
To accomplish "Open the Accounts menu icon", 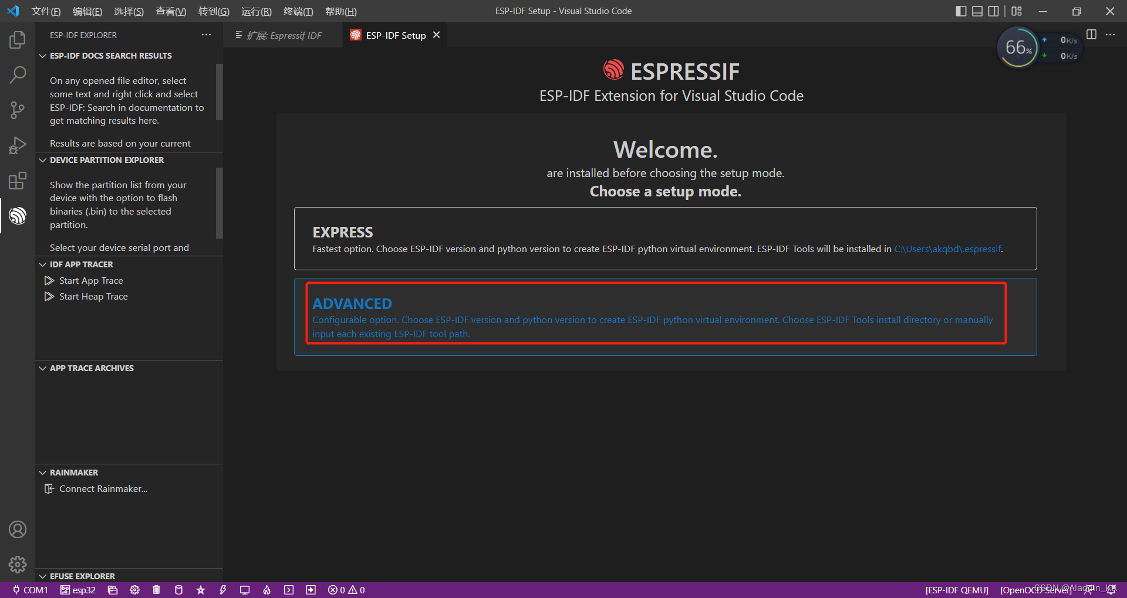I will coord(18,529).
